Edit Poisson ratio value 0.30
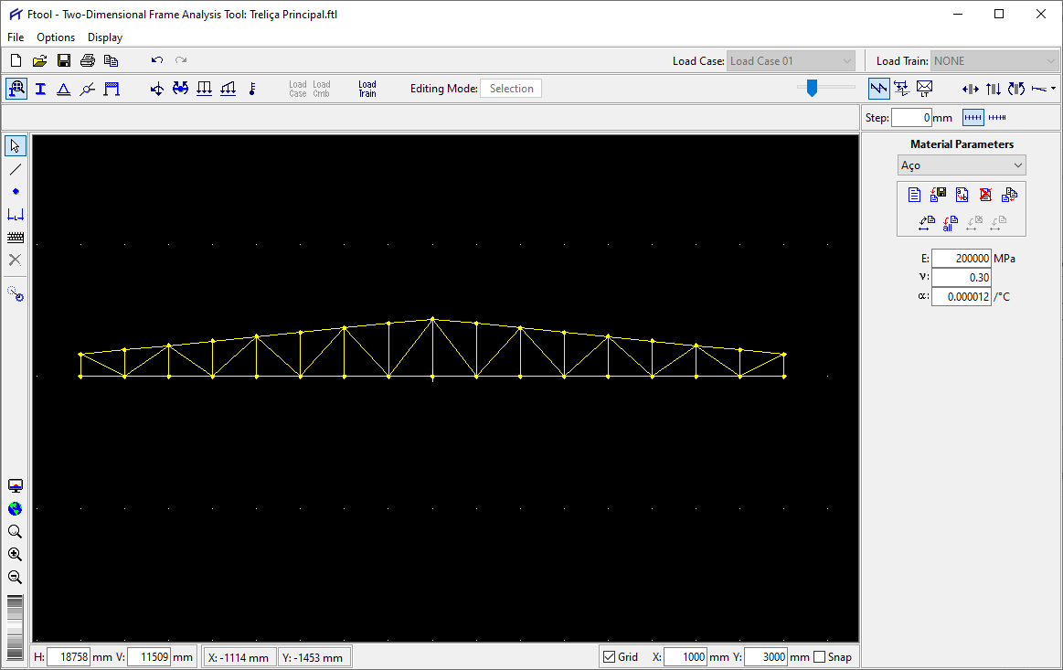Screen dimensions: 1063x670 962,277
